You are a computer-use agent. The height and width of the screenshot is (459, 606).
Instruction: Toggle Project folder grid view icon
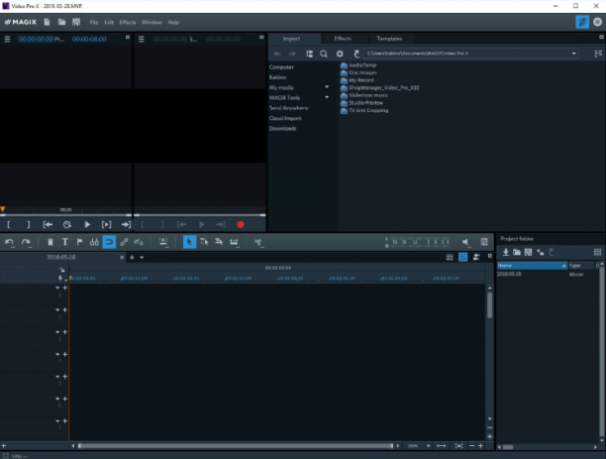[597, 253]
